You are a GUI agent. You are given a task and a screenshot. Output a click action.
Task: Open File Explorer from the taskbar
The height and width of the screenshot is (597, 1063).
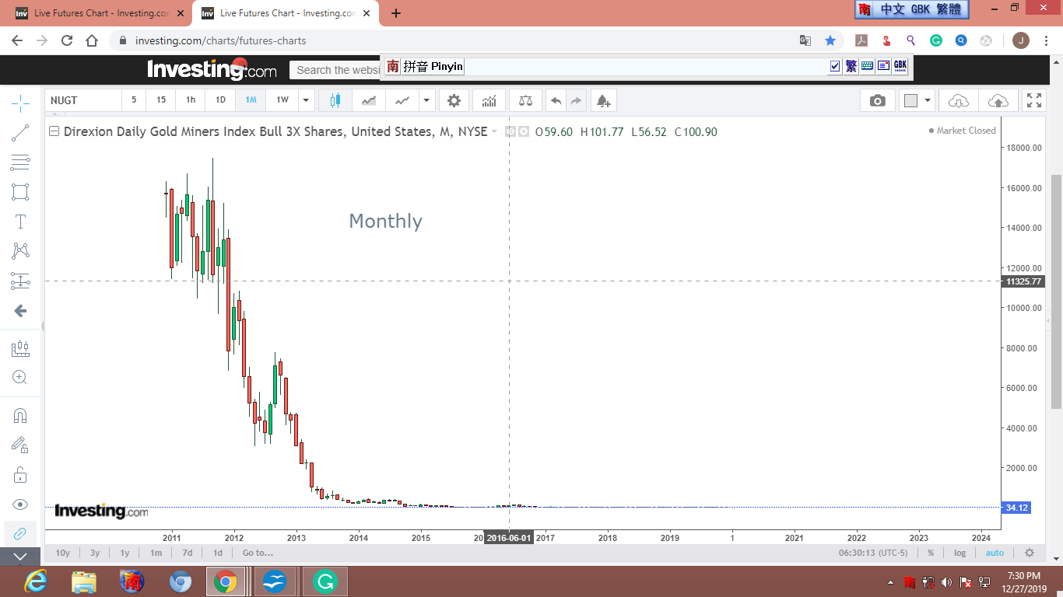(84, 581)
